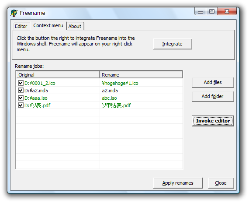
Task: Click the Integrate button
Action: [x=173, y=44]
